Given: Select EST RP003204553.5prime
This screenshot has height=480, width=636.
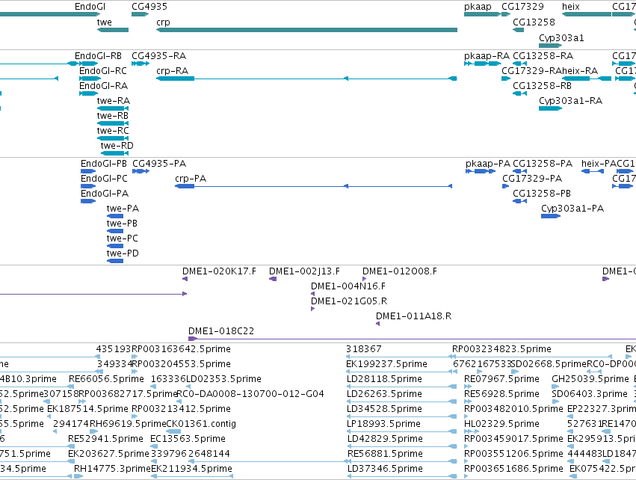Looking at the screenshot, I should tap(182, 364).
